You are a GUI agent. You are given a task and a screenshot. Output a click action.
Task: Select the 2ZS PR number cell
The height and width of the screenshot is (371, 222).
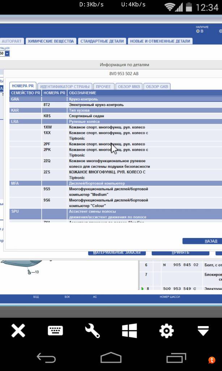pos(54,175)
